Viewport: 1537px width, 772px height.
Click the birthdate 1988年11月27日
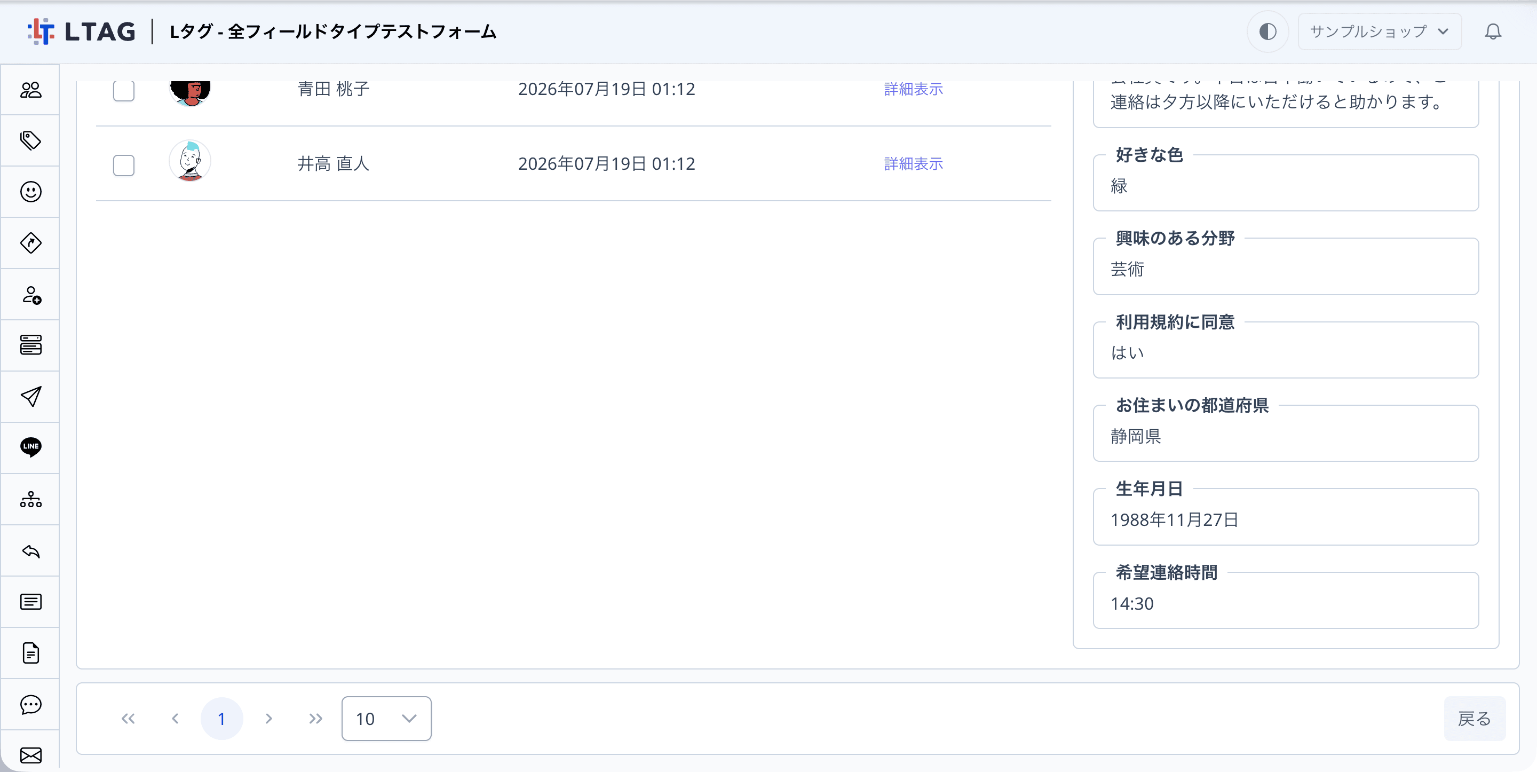1174,520
